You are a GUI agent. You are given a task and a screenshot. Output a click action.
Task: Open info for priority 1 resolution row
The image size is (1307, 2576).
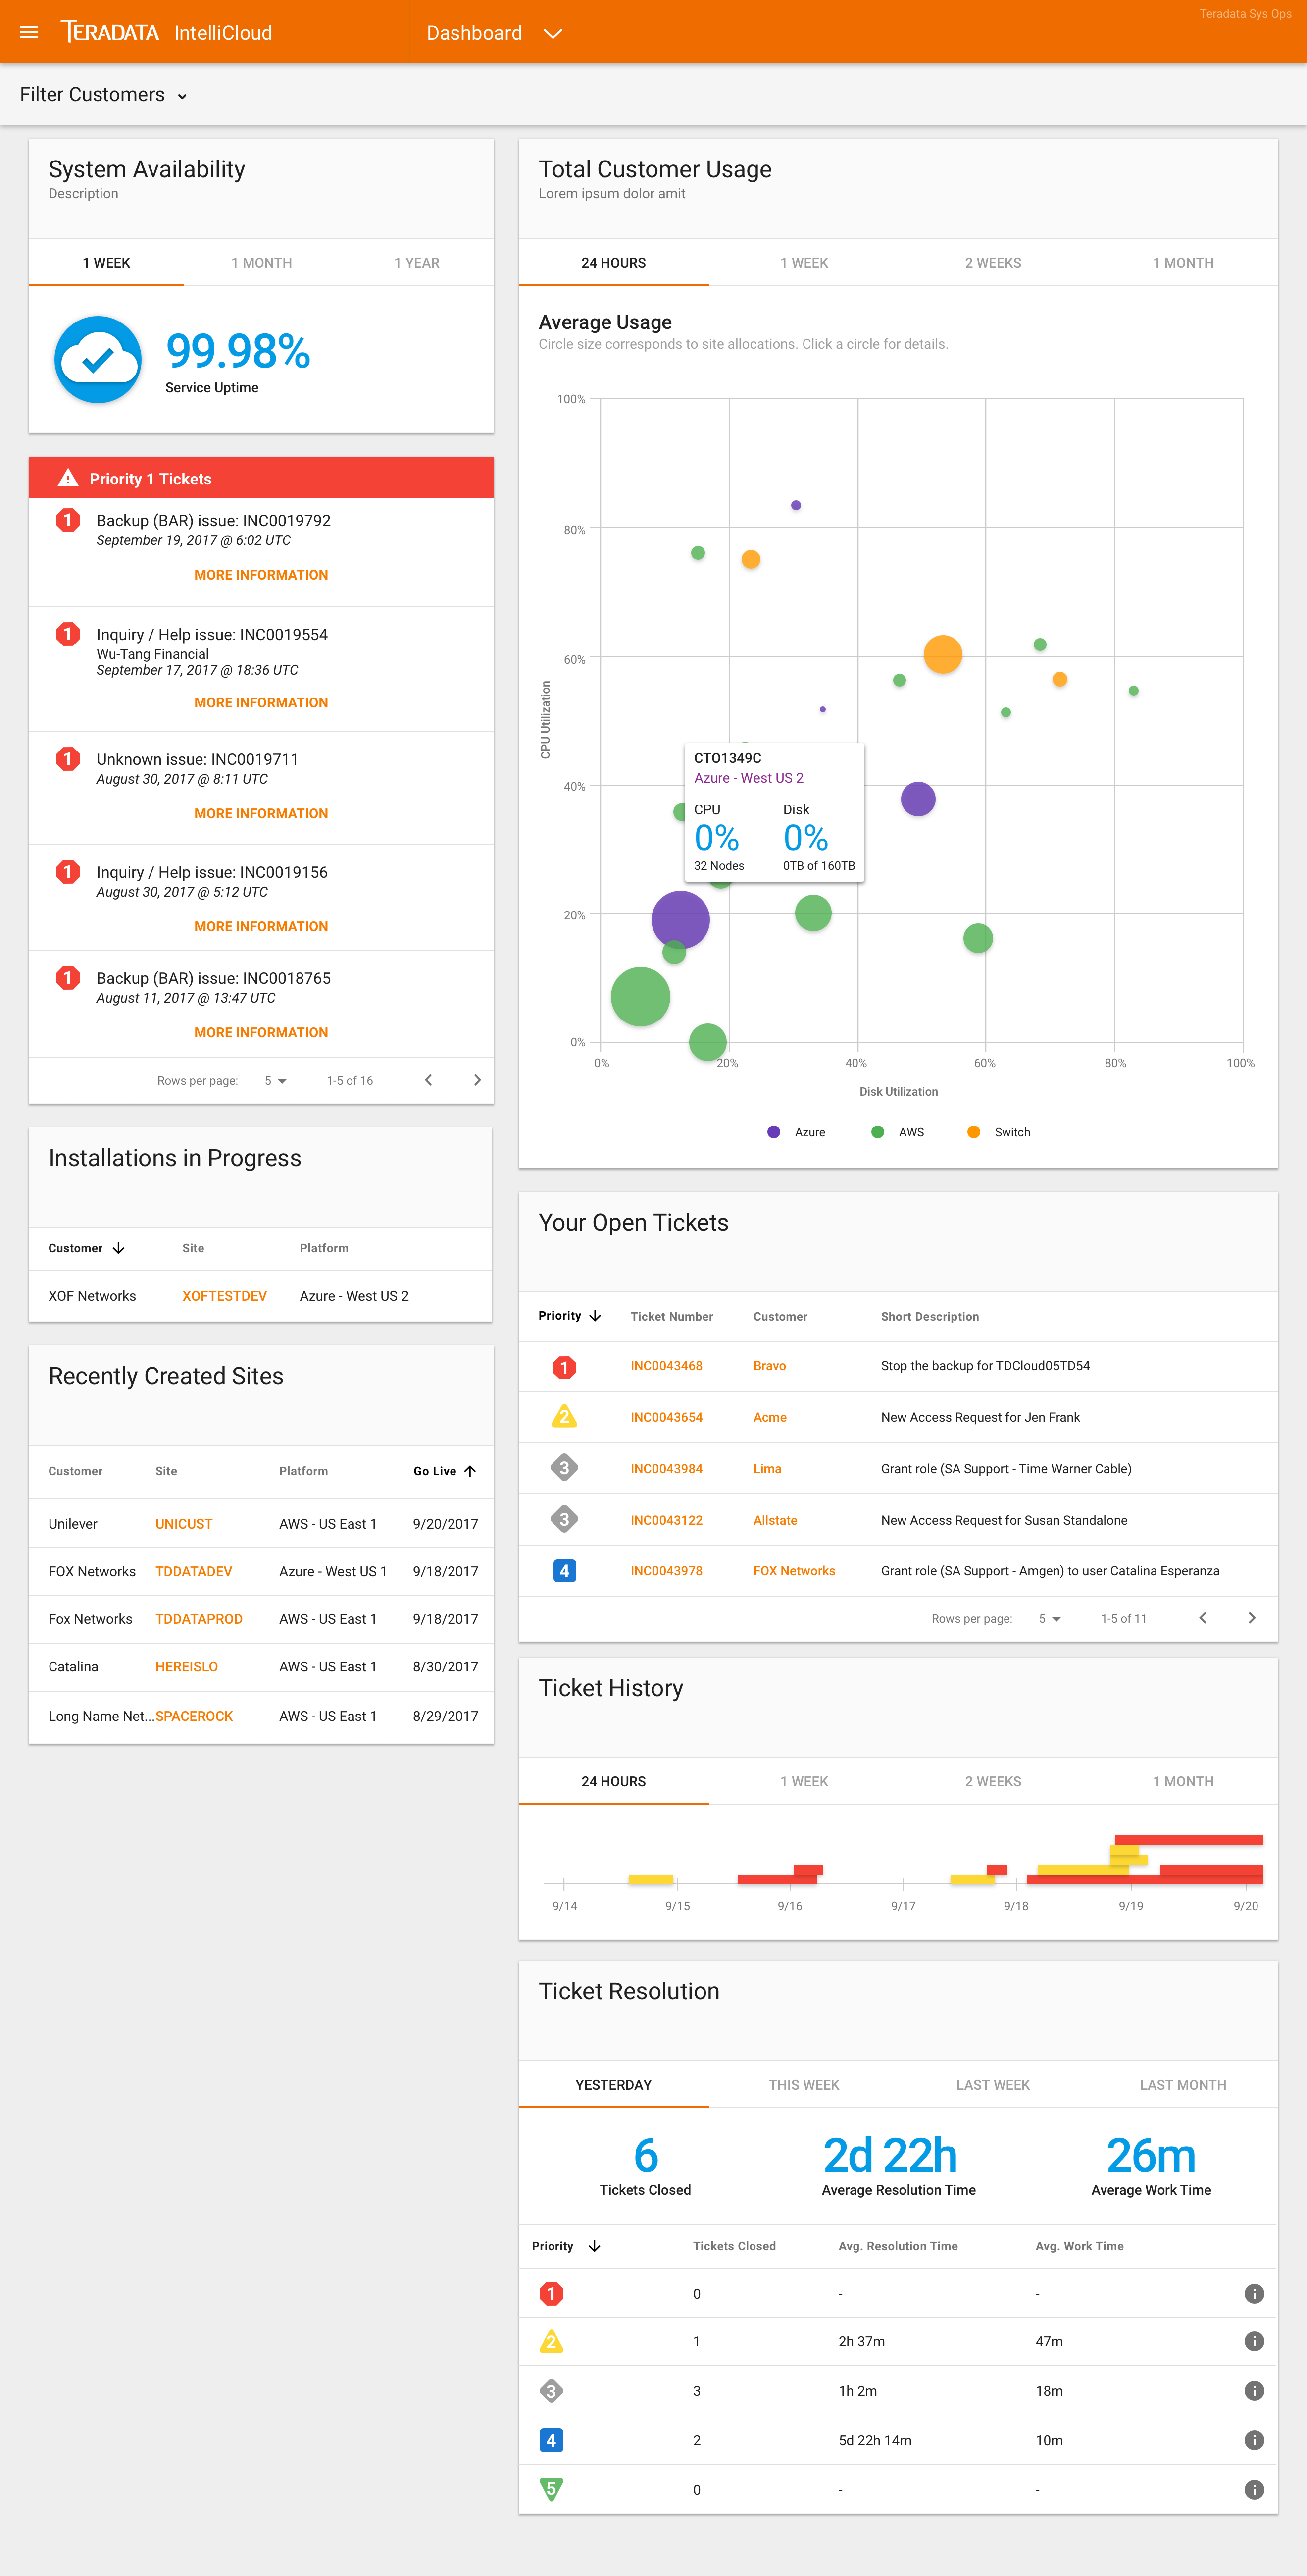coord(1254,2293)
